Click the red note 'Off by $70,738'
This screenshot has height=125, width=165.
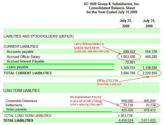click(x=107, y=81)
